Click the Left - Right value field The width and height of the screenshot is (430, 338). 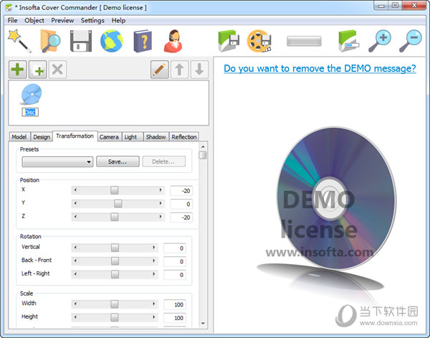point(175,275)
